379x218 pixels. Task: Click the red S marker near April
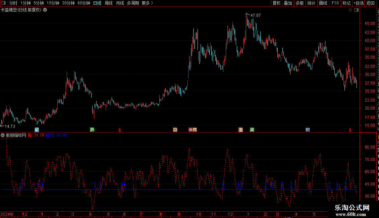click(x=120, y=130)
